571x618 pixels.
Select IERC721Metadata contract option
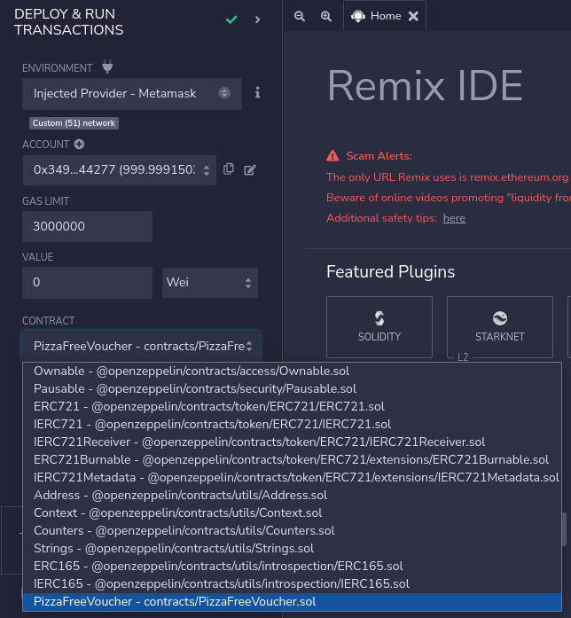(292, 477)
